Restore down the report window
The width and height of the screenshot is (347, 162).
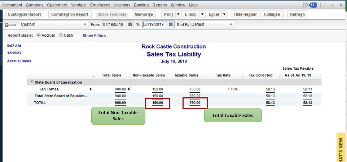point(333,5)
